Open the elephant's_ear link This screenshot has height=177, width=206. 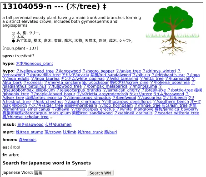coord(168,75)
